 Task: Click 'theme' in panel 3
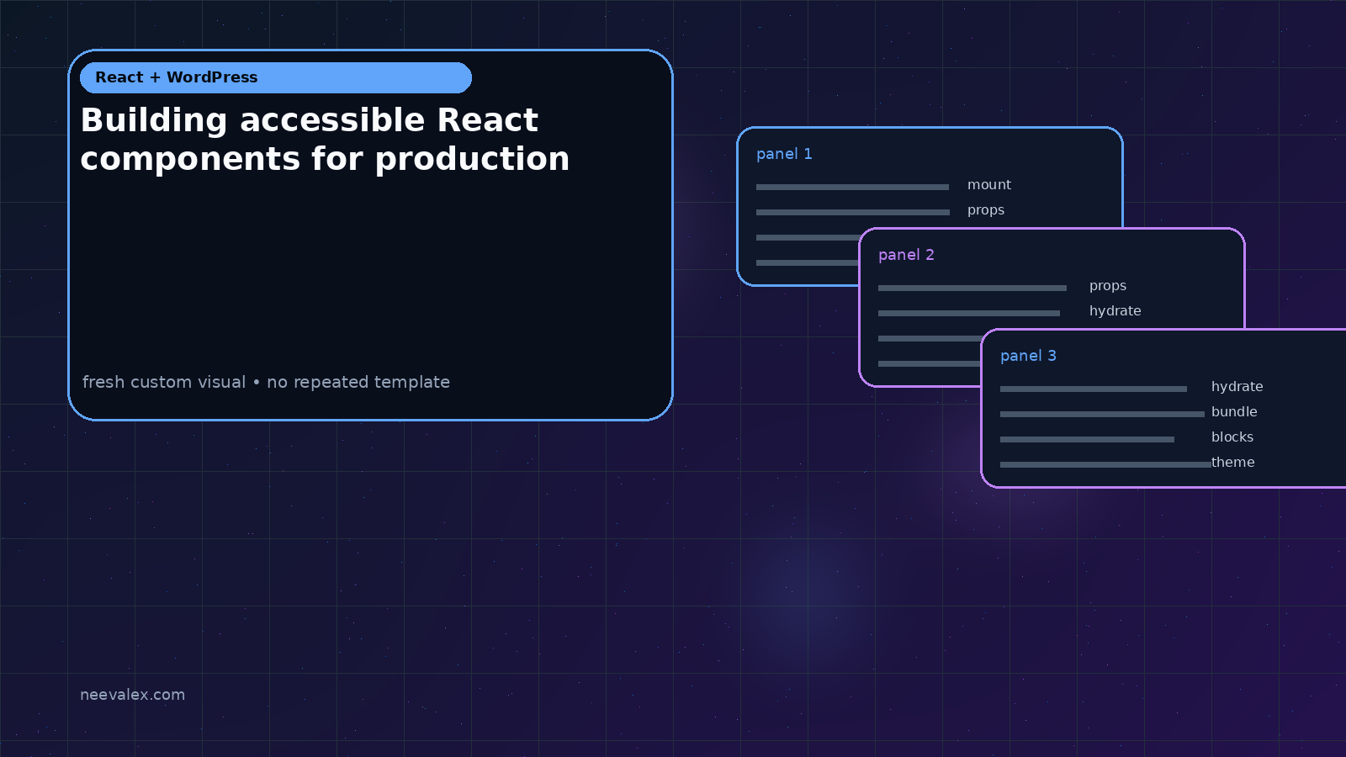tap(1233, 463)
